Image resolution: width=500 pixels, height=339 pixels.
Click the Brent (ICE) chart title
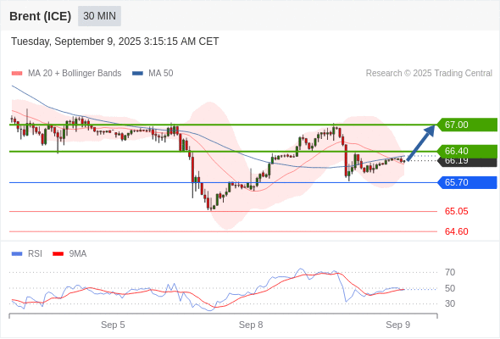pyautogui.click(x=40, y=16)
